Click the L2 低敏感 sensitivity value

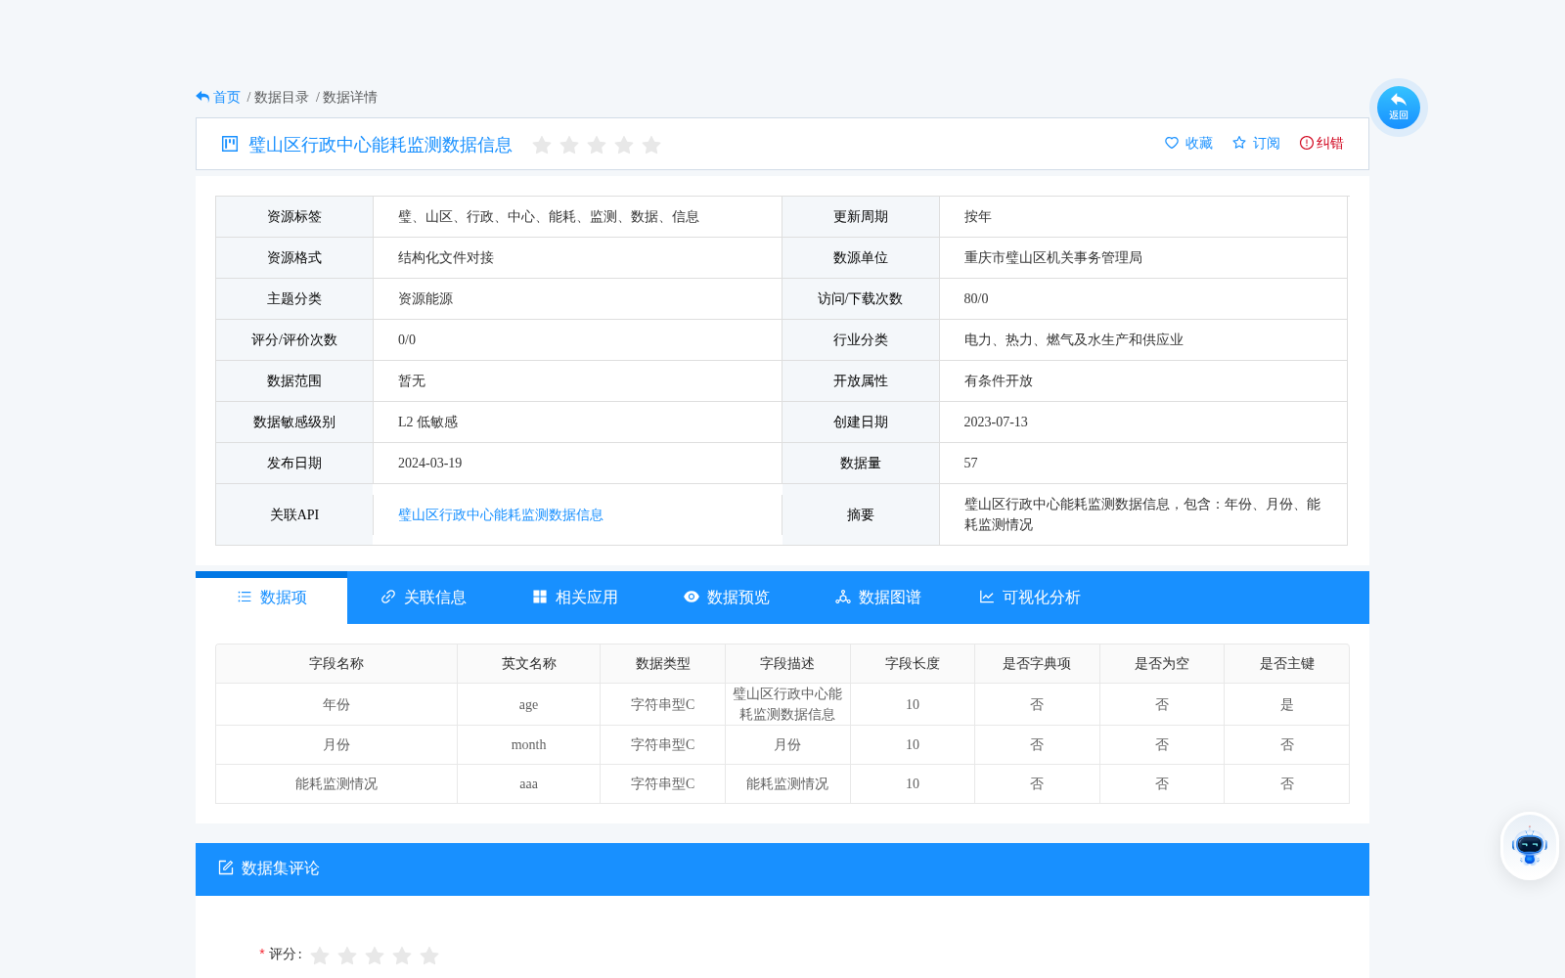point(427,422)
